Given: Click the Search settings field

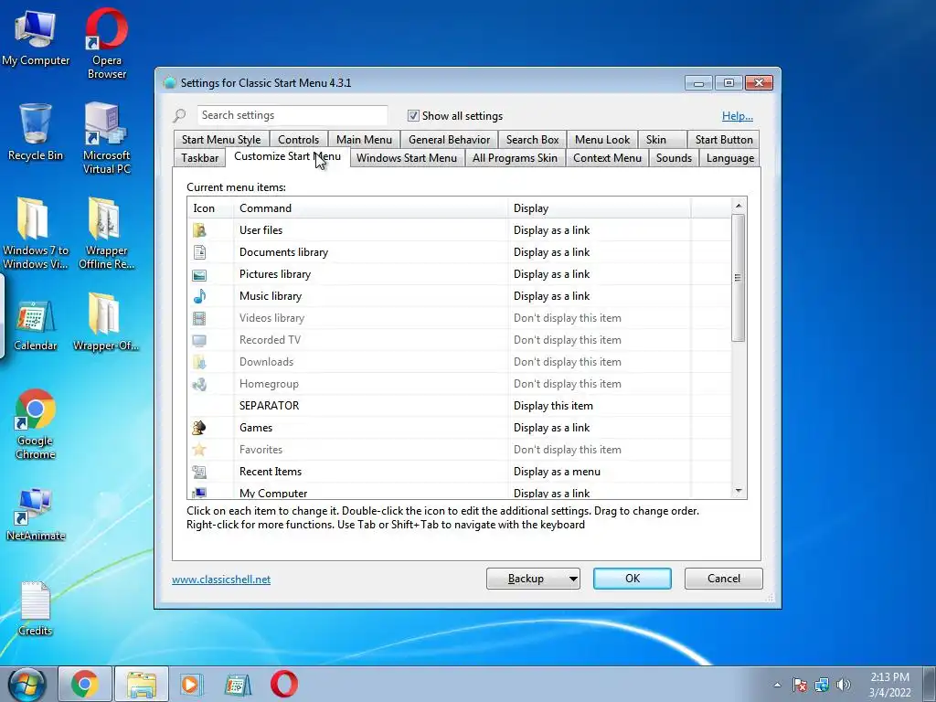Looking at the screenshot, I should click(x=292, y=115).
